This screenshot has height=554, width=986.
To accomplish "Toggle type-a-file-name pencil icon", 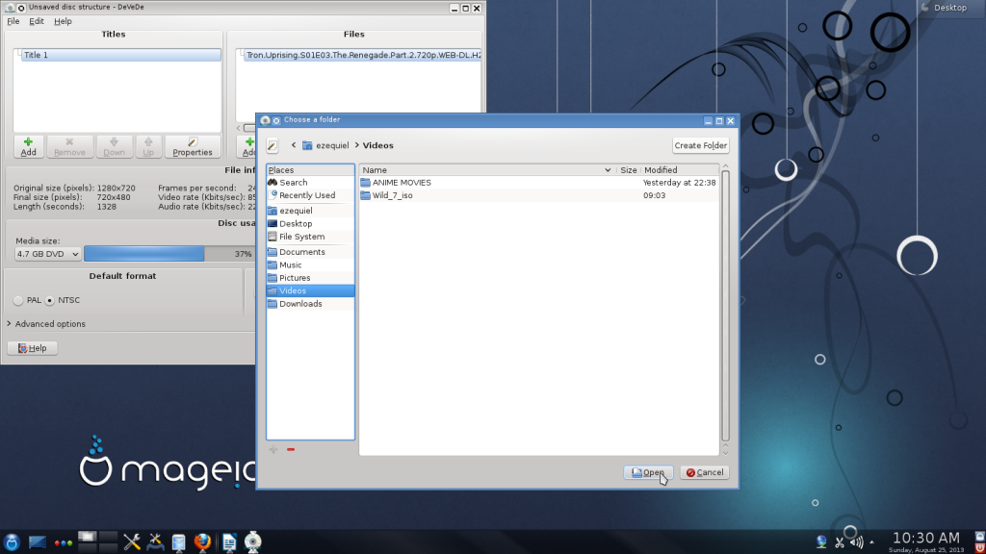I will pos(272,146).
